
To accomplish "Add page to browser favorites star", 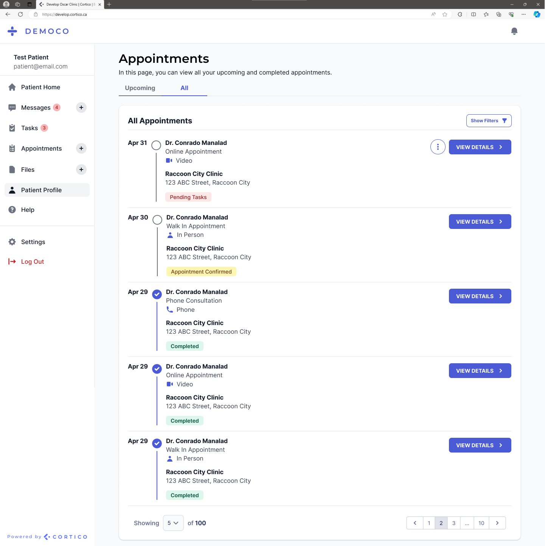I will point(445,14).
